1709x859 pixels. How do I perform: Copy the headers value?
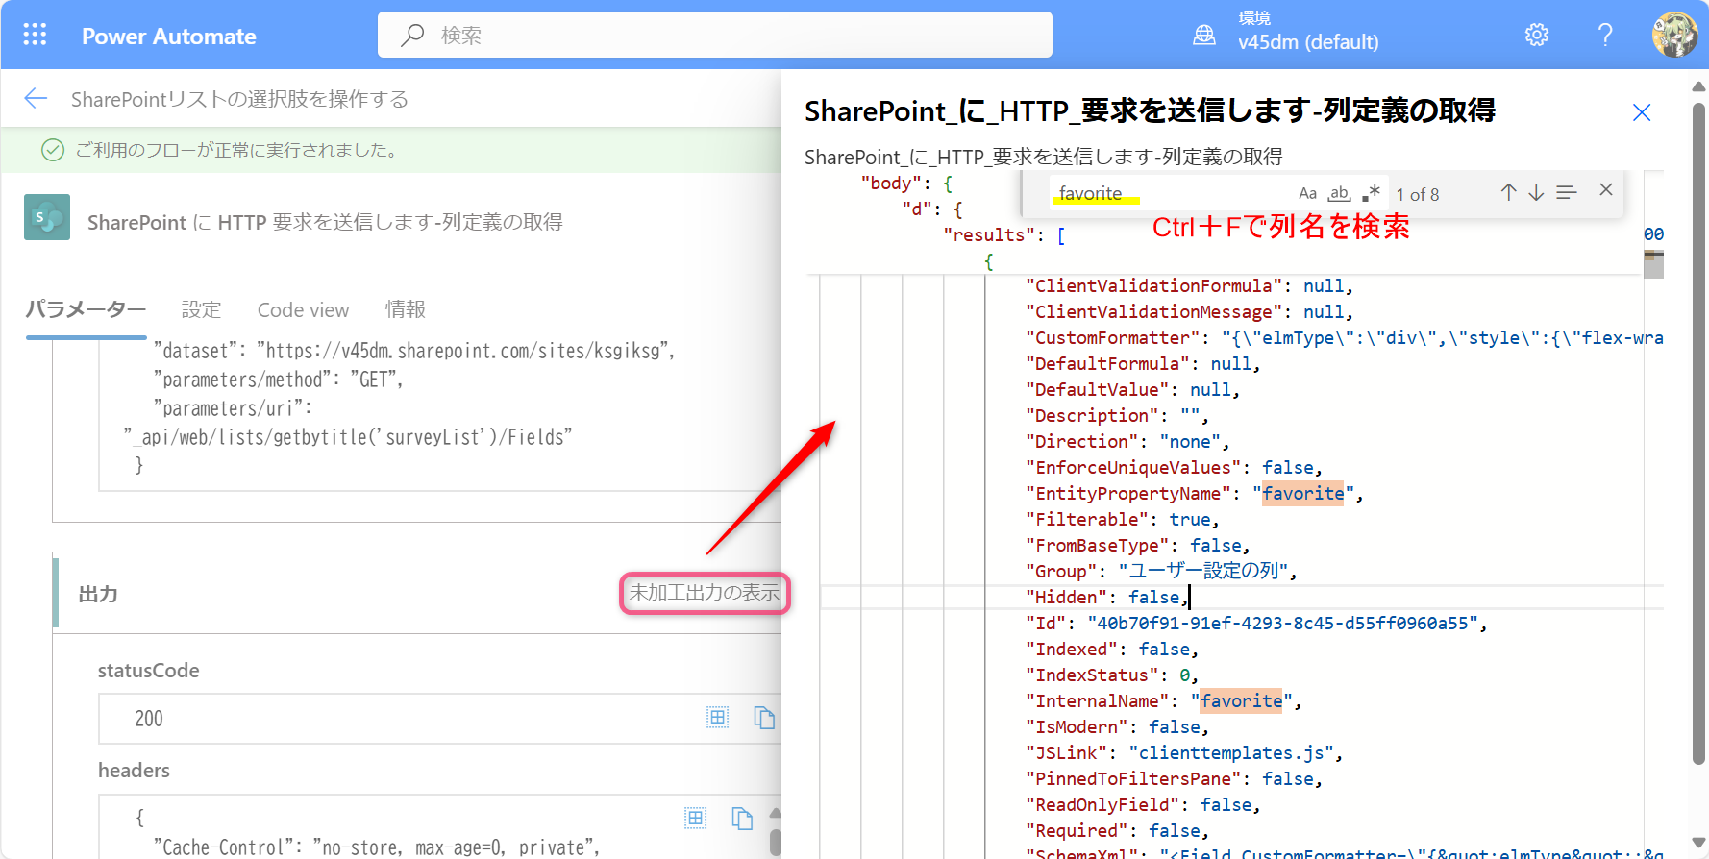(741, 818)
